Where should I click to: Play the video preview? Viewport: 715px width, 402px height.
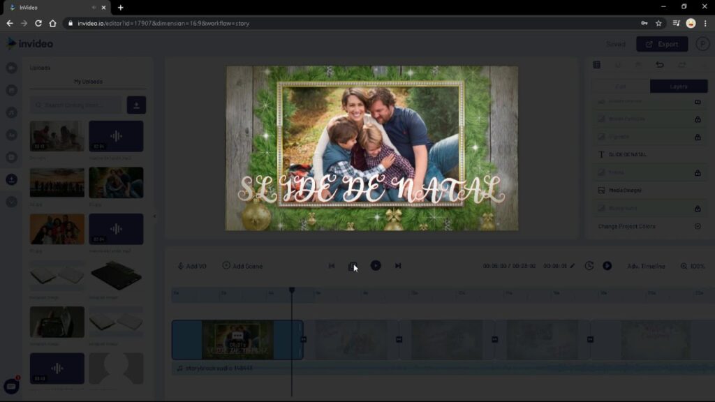click(x=376, y=266)
